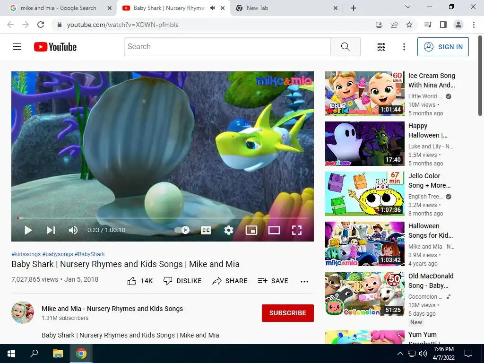Switch to theater mode

point(274,230)
